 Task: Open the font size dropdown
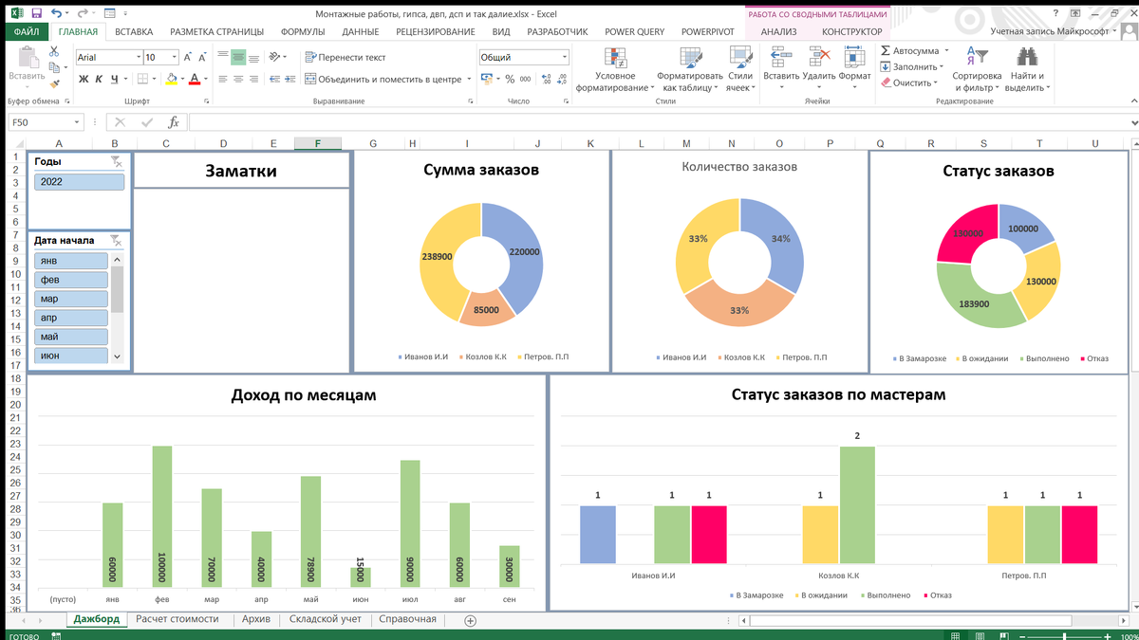(175, 58)
